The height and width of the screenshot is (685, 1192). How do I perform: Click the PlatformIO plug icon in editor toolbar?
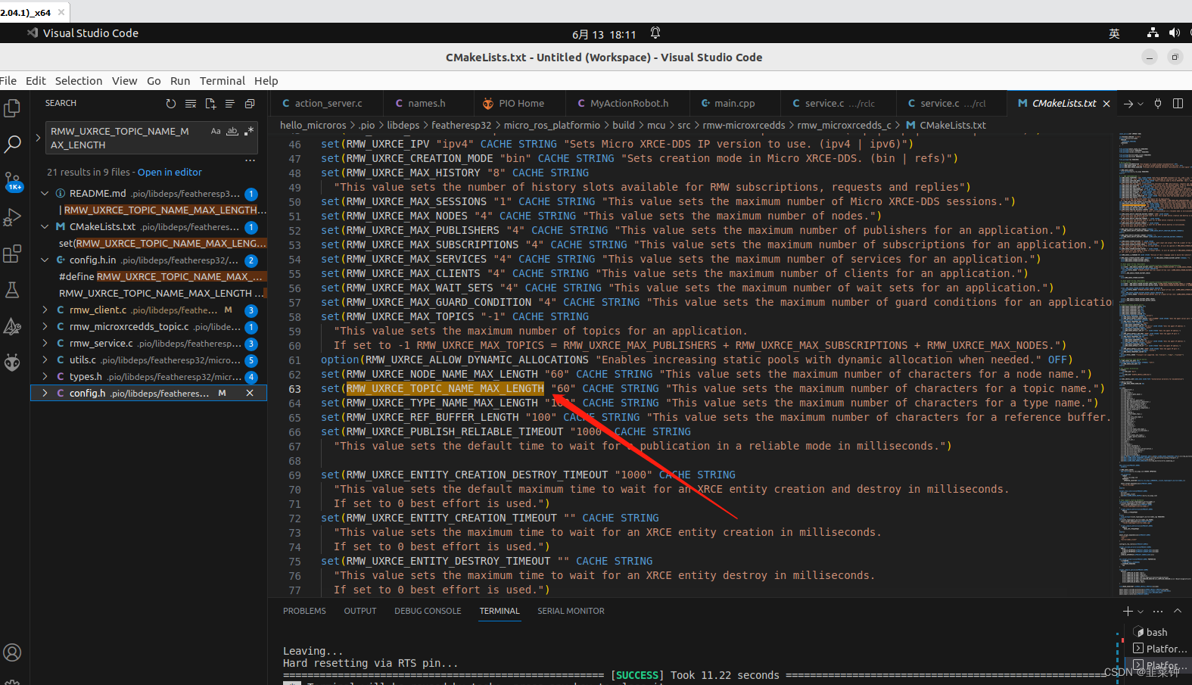[1158, 104]
